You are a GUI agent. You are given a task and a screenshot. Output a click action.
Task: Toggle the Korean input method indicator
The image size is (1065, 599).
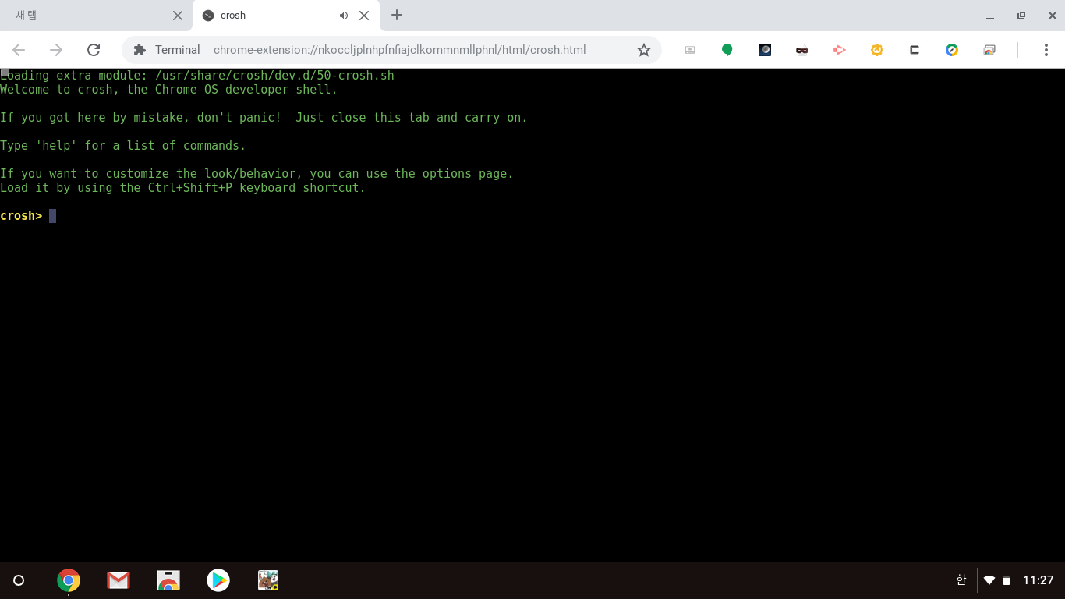[x=961, y=580]
